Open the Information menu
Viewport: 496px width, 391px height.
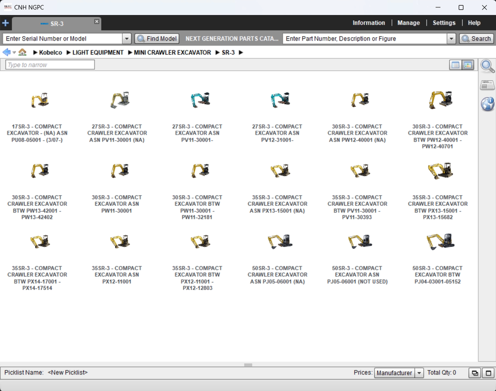[x=369, y=23]
